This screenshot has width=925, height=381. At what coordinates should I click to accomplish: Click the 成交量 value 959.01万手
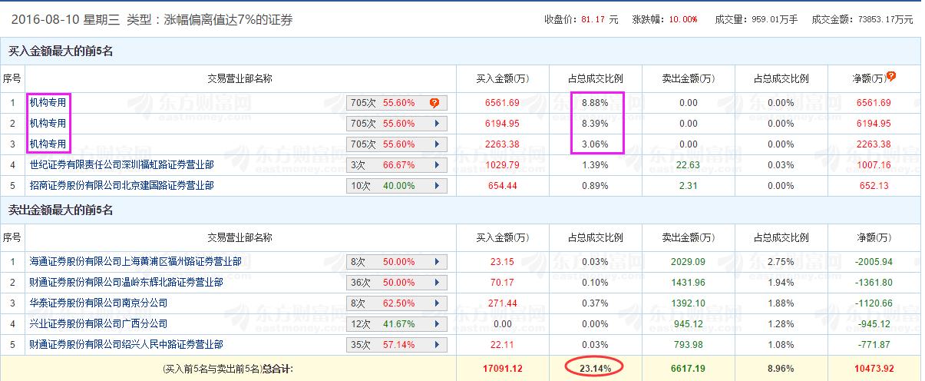pos(773,19)
